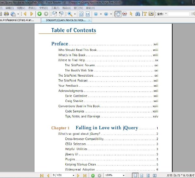Click the Find search input field

pyautogui.click(x=179, y=14)
